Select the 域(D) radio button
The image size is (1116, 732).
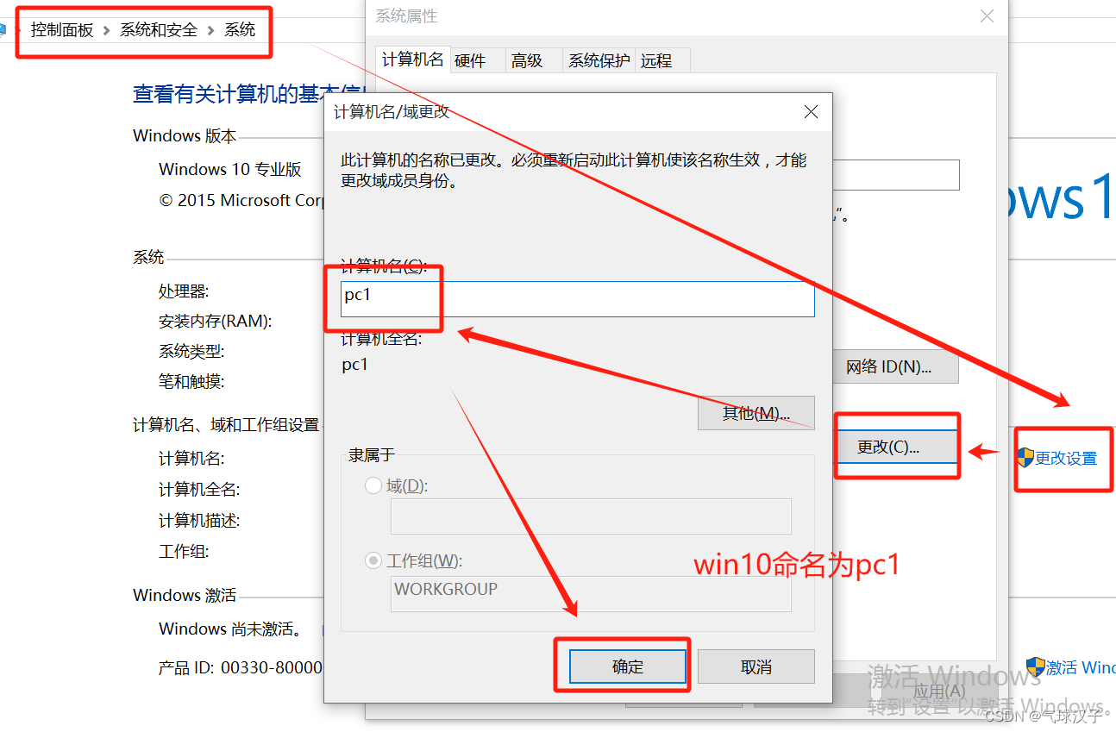click(x=373, y=486)
